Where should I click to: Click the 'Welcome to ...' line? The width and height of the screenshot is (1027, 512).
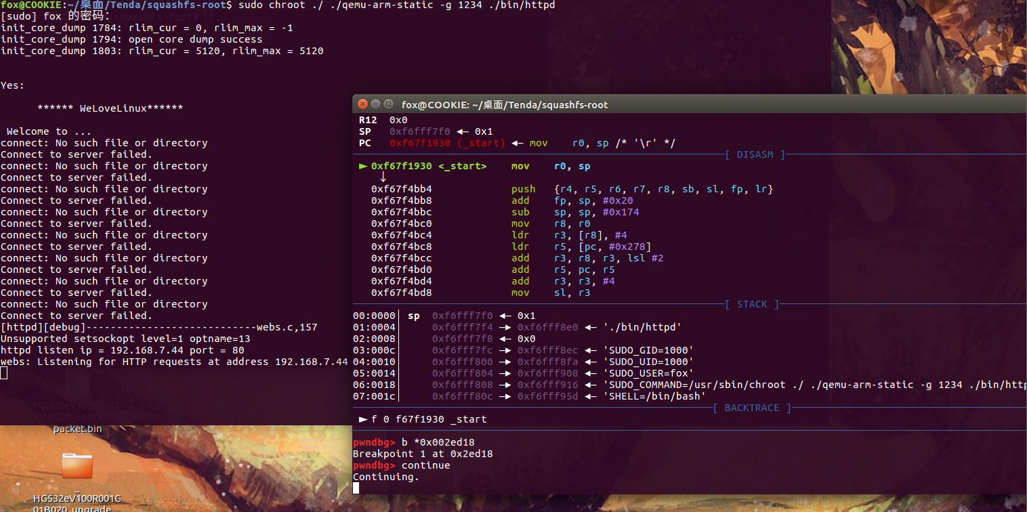(49, 131)
